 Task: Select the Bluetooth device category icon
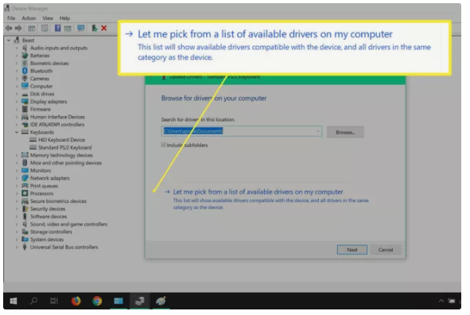(25, 71)
